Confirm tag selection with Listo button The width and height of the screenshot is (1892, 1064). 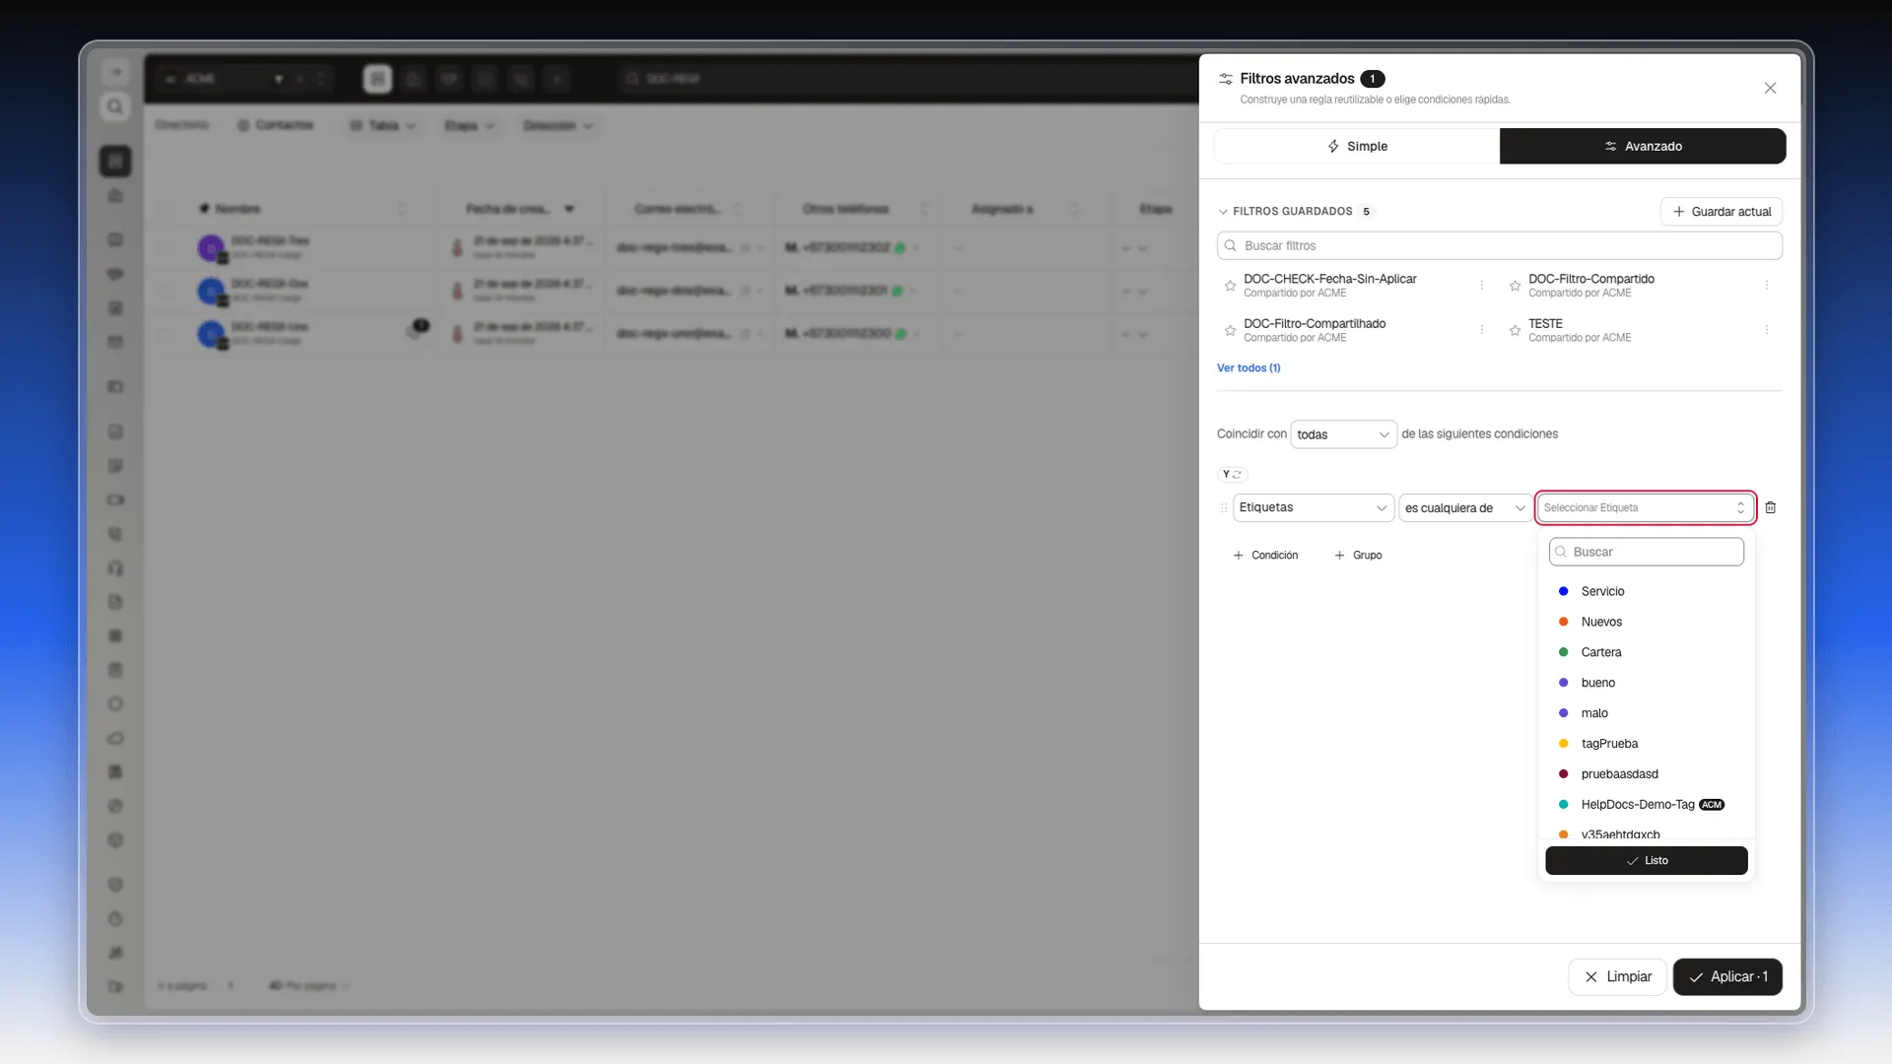pos(1646,860)
